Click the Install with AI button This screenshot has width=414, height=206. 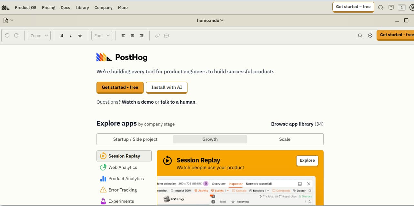tap(167, 87)
